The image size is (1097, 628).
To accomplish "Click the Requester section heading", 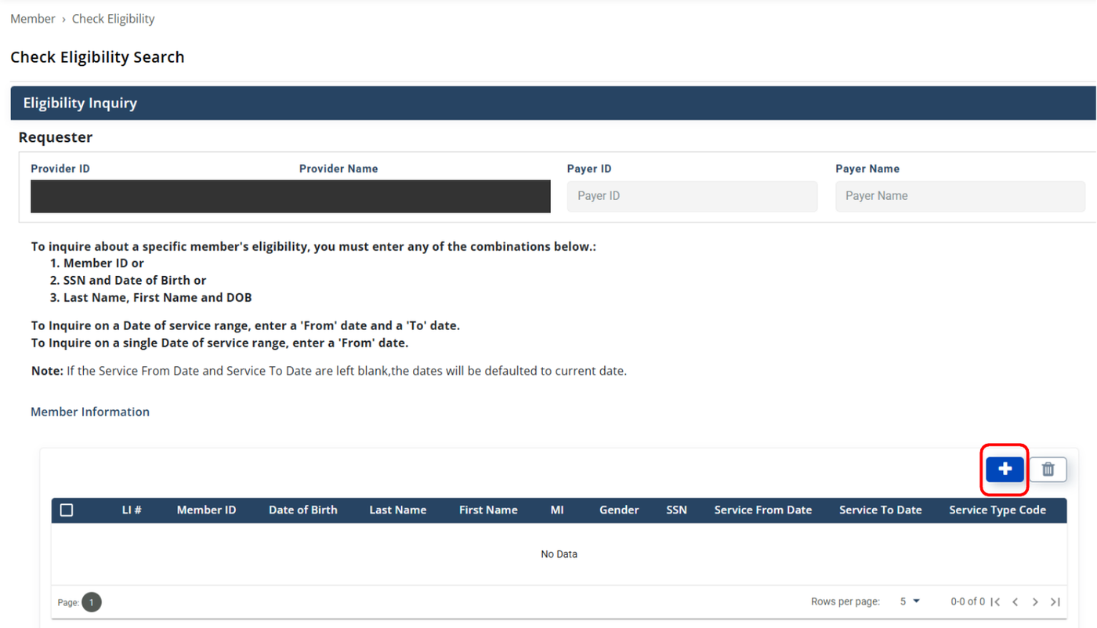I will [56, 137].
